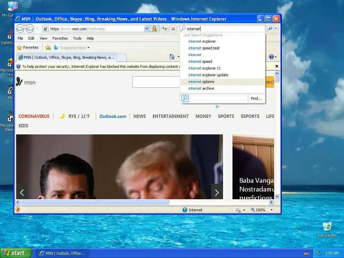Select 'internet speed' suggestion
Image resolution: width=344 pixels, height=258 pixels.
(222, 61)
